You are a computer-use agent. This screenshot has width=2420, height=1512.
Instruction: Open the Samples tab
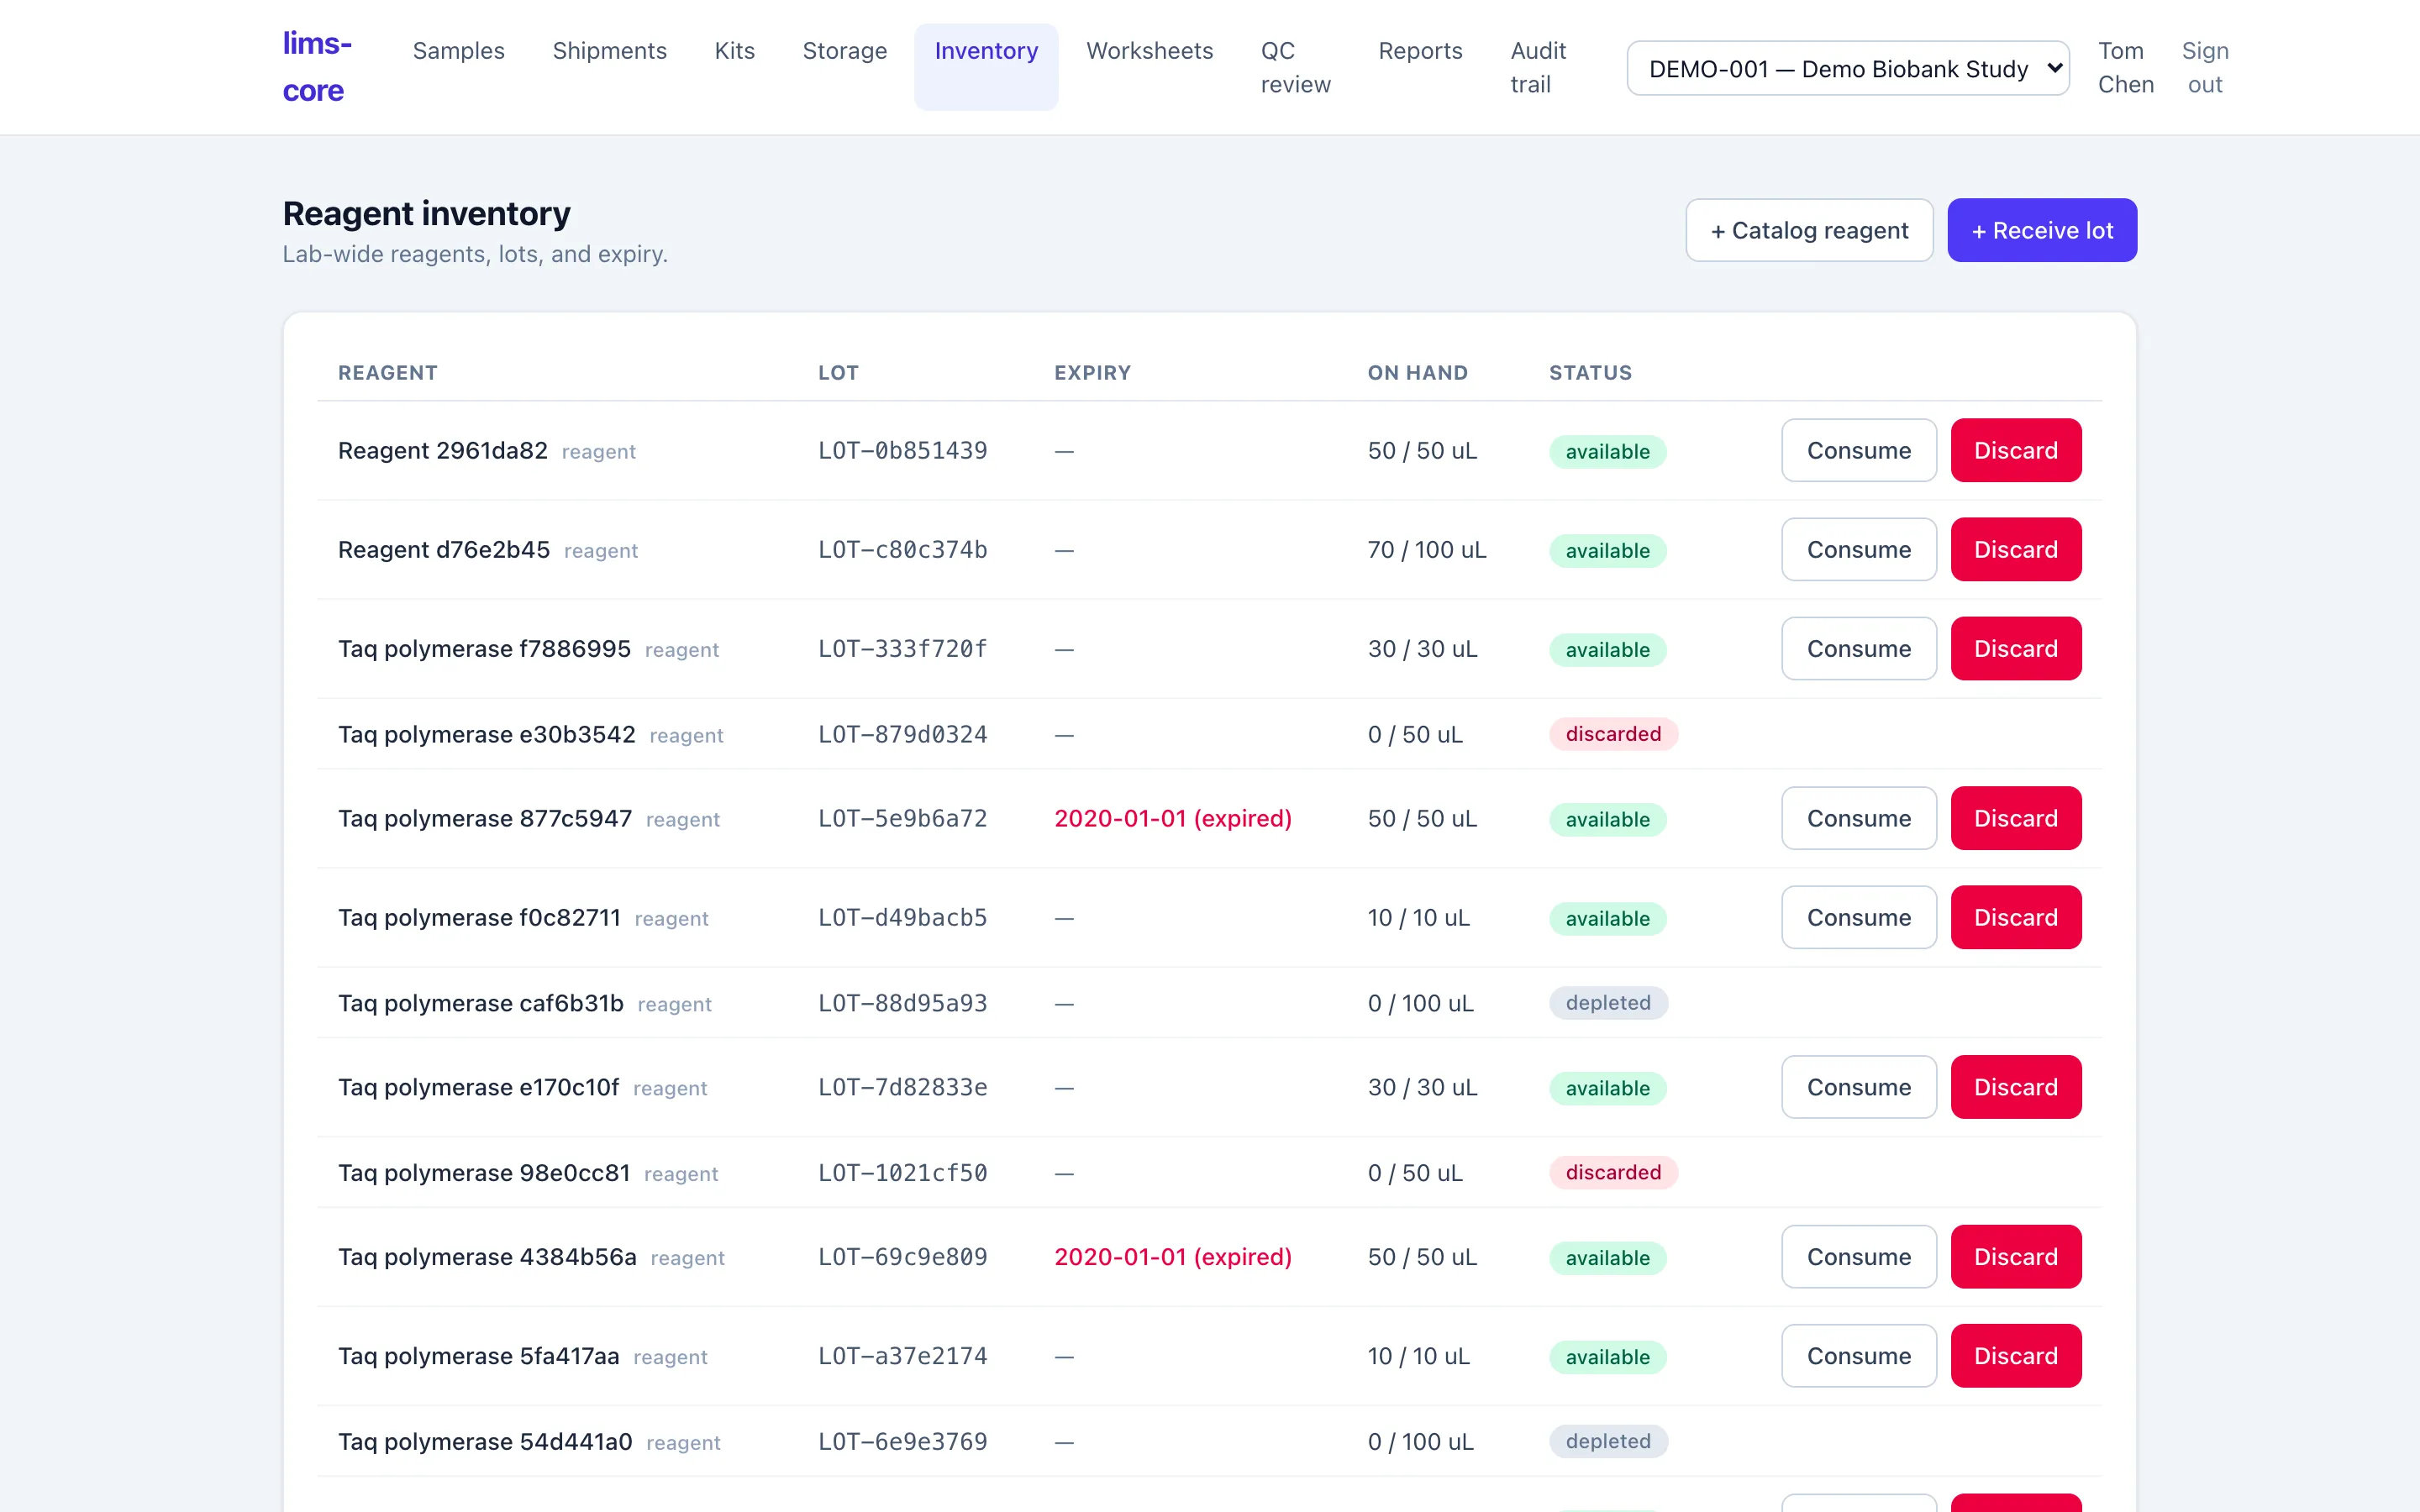458,51
